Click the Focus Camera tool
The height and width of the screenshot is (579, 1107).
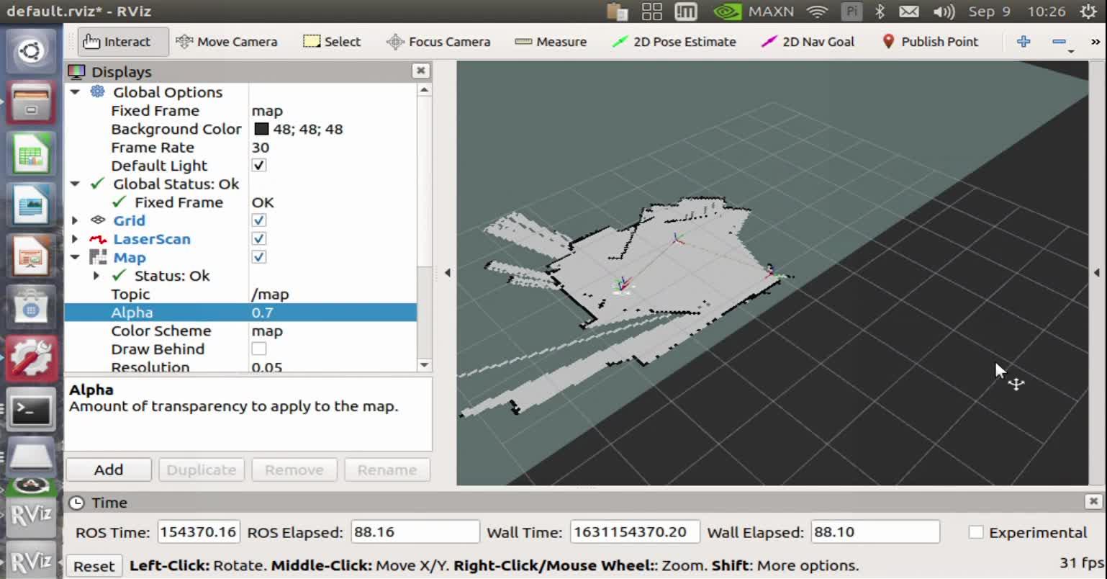pyautogui.click(x=438, y=42)
